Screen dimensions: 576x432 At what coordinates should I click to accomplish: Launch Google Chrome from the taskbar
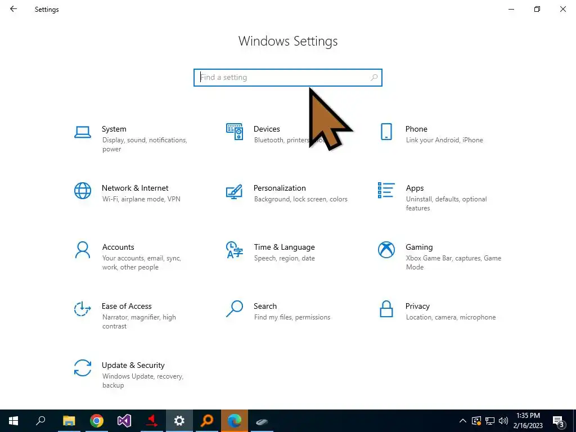(x=96, y=421)
